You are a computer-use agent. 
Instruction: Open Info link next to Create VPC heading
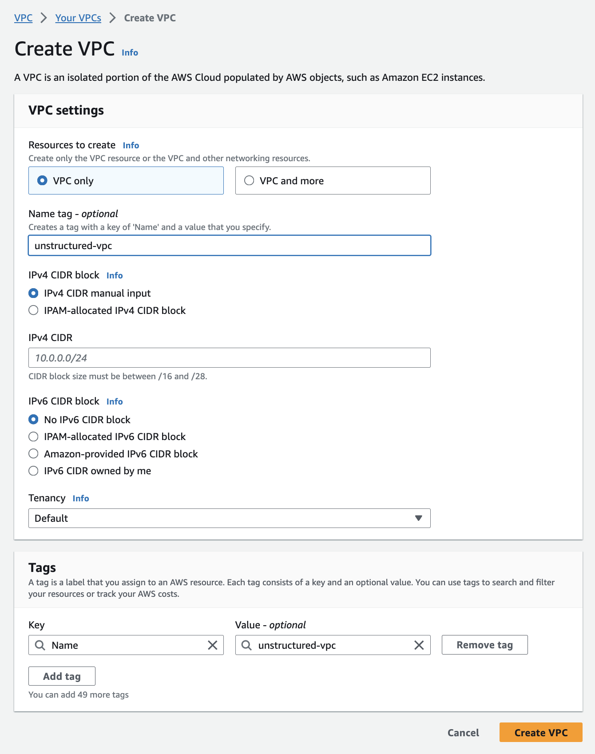click(x=130, y=52)
